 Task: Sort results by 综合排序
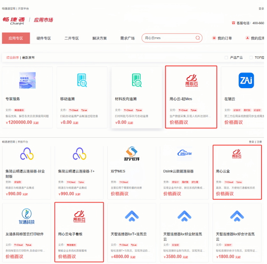(13, 58)
